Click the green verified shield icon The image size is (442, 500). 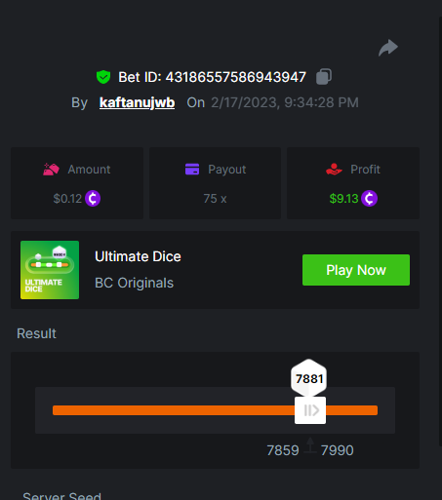(103, 77)
